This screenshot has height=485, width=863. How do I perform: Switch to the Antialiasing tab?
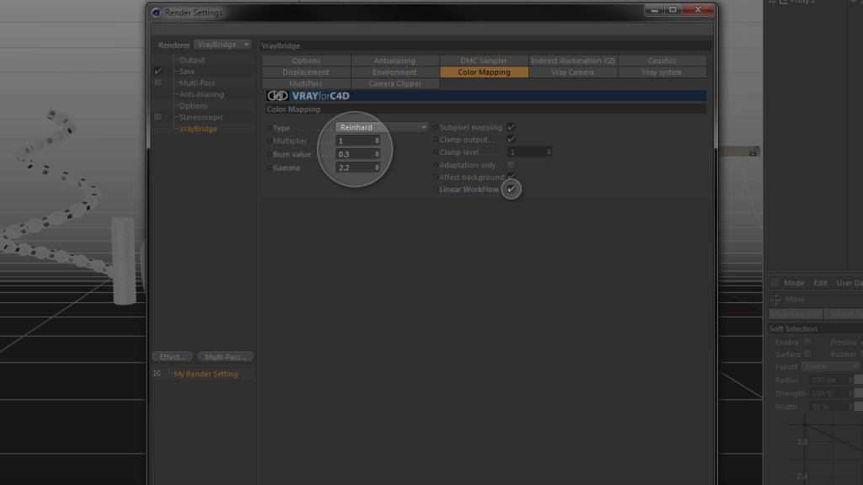coord(395,61)
